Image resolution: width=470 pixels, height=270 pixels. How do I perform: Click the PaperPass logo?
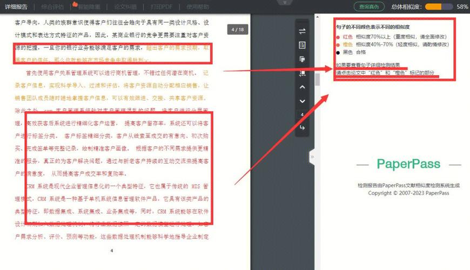coord(408,164)
